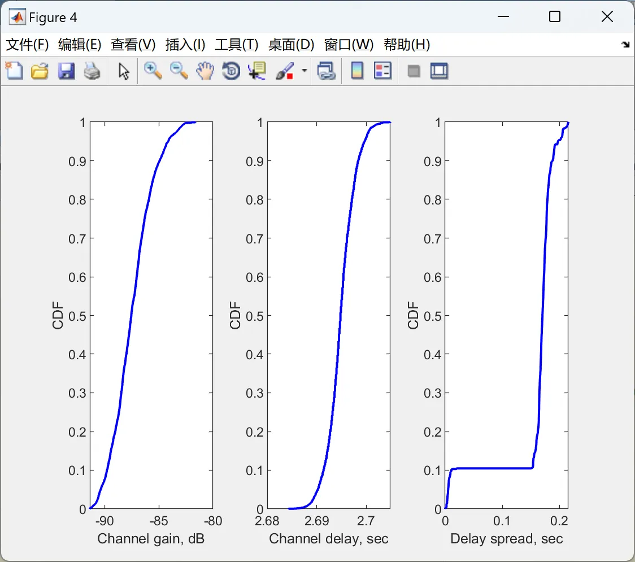Click the CDF label of the Delay spread plot
Image resolution: width=635 pixels, height=562 pixels.
413,315
